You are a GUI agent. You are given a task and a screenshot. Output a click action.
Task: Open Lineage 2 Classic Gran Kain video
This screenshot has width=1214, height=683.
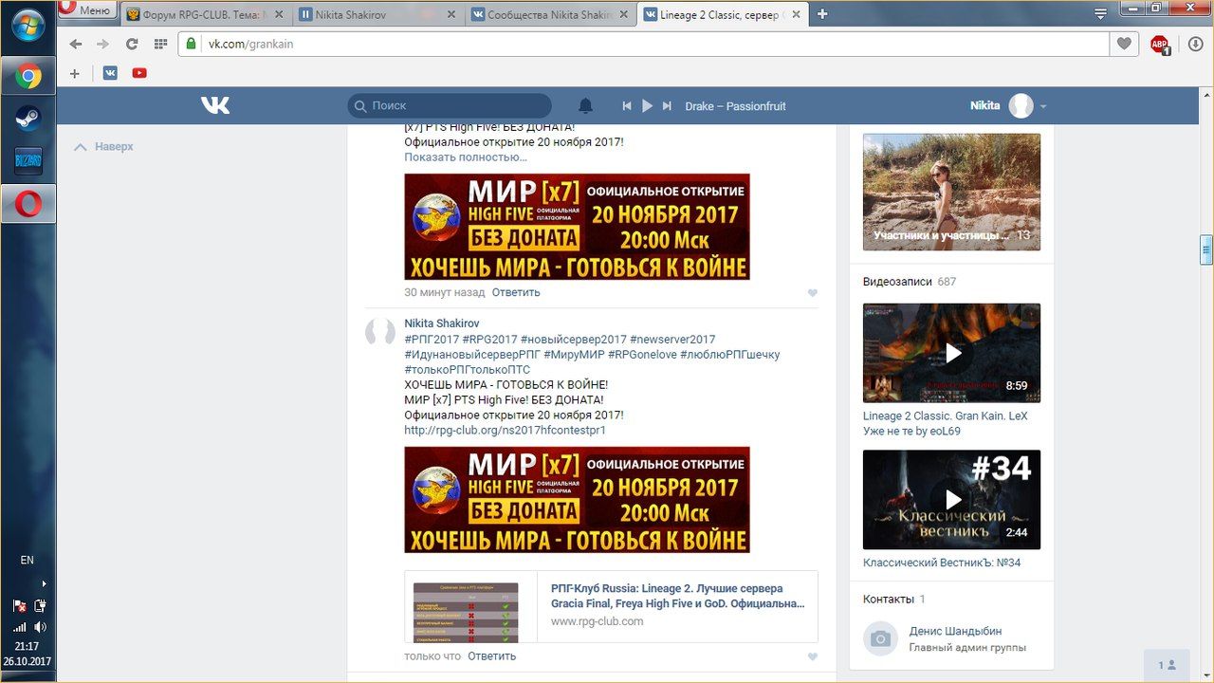[951, 353]
